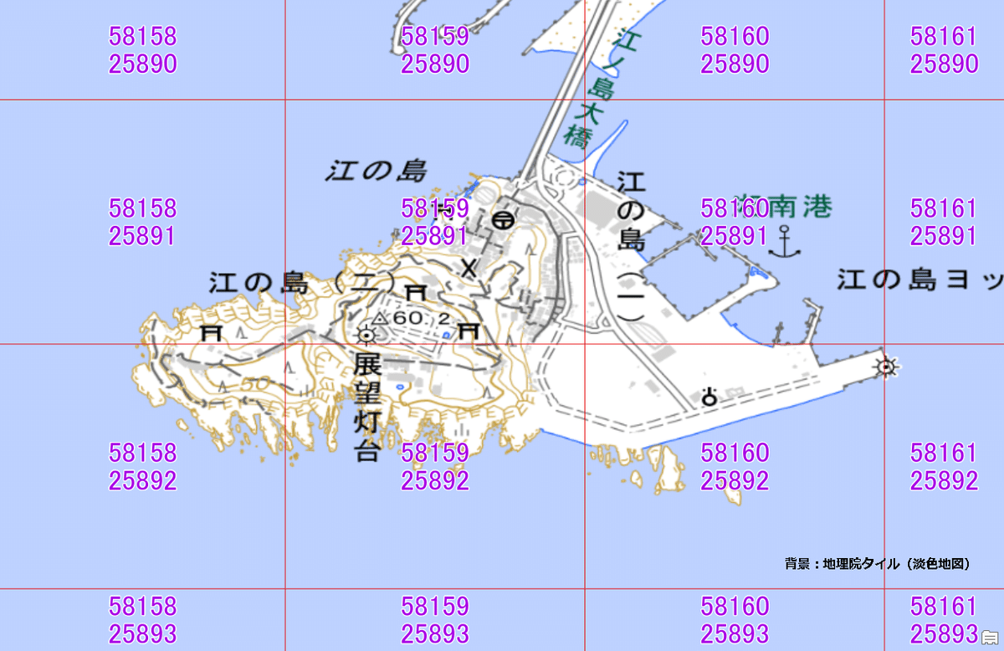Viewport: 1004px width, 651px height.
Task: Click tile label 58160 25890
Action: 735,50
